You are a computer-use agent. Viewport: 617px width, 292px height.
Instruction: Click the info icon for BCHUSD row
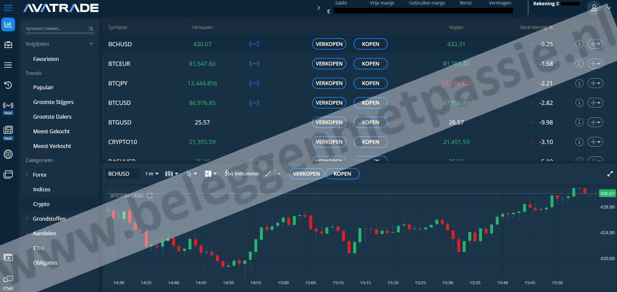pos(579,44)
